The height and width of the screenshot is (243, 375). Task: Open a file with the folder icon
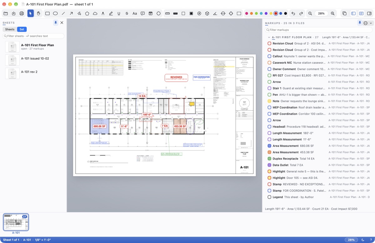pyautogui.click(x=6, y=13)
